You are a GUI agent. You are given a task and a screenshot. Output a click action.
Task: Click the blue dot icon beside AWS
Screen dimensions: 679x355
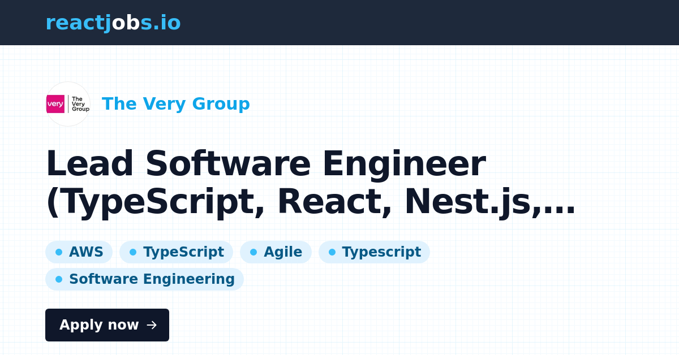(59, 252)
